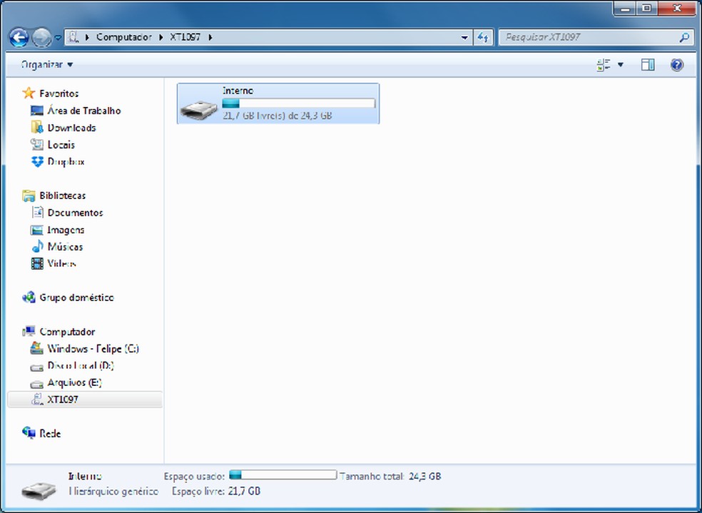Expand arrow before Computador in address bar
702x513 pixels.
[x=87, y=37]
